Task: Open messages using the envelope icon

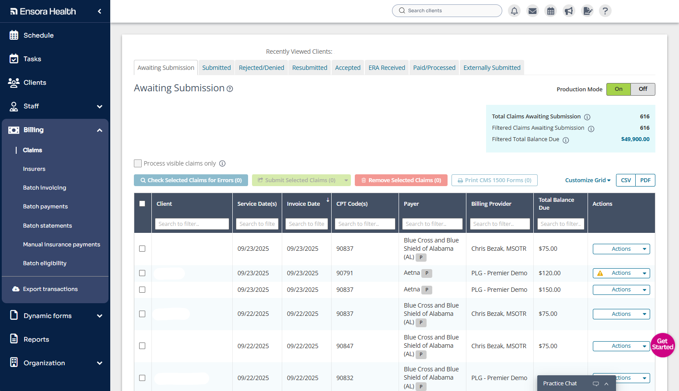Action: coord(532,10)
